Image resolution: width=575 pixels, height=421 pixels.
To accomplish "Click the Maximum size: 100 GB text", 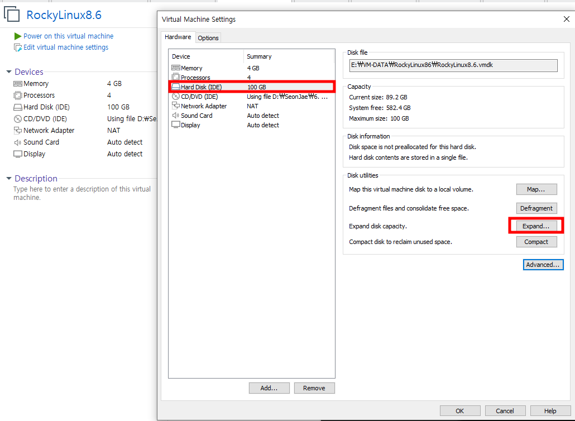I will [379, 118].
